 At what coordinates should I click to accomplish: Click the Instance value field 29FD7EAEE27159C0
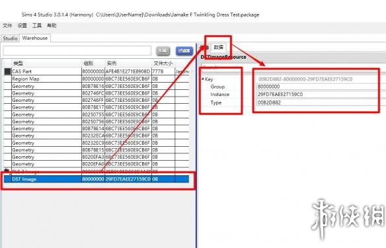point(317,95)
